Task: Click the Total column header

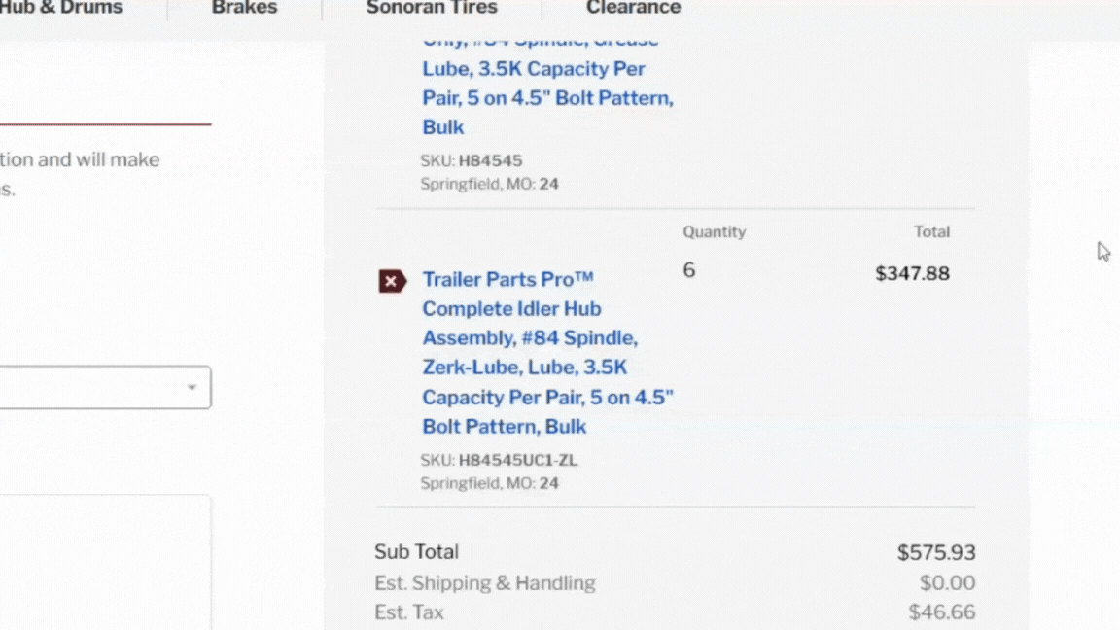Action: click(931, 231)
